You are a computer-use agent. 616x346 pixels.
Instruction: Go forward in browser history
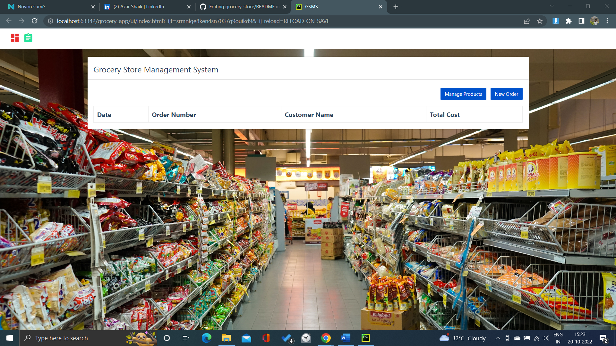point(21,21)
